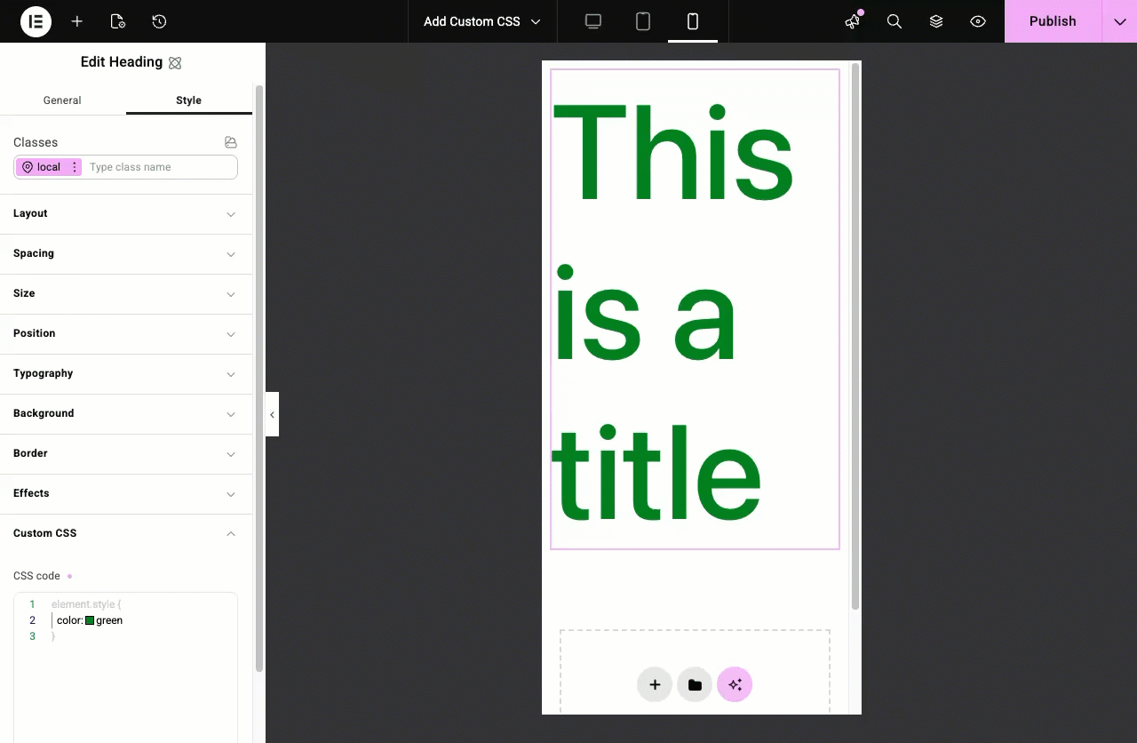The height and width of the screenshot is (743, 1137).
Task: Click the green color swatch in CSS code
Action: (90, 620)
